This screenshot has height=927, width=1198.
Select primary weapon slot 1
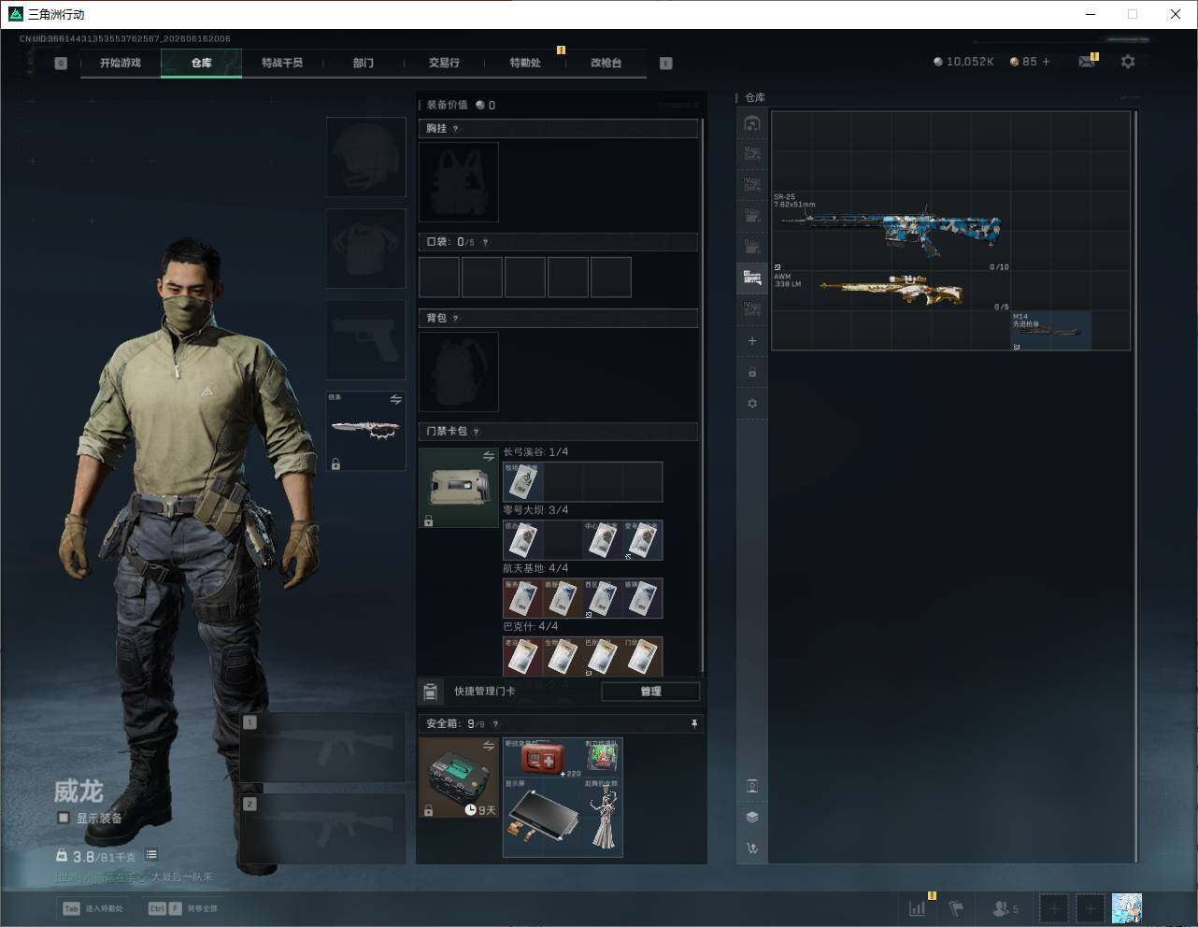click(x=322, y=748)
